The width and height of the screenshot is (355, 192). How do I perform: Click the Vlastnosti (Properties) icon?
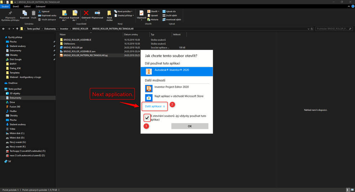coord(141,13)
